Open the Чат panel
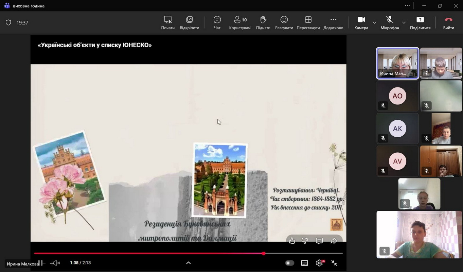The image size is (463, 272). 217,22
